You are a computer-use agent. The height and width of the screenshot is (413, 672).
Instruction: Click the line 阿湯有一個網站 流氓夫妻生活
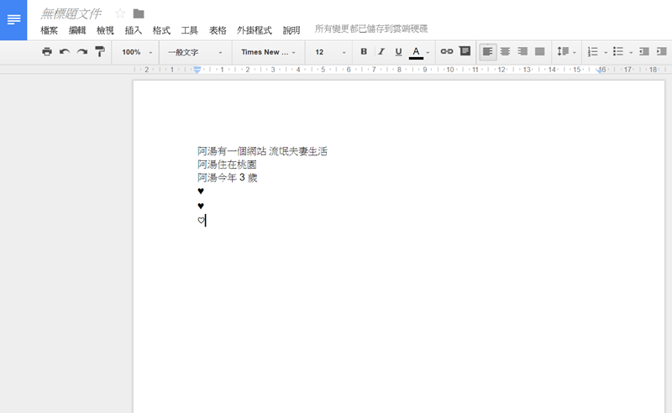tap(262, 151)
